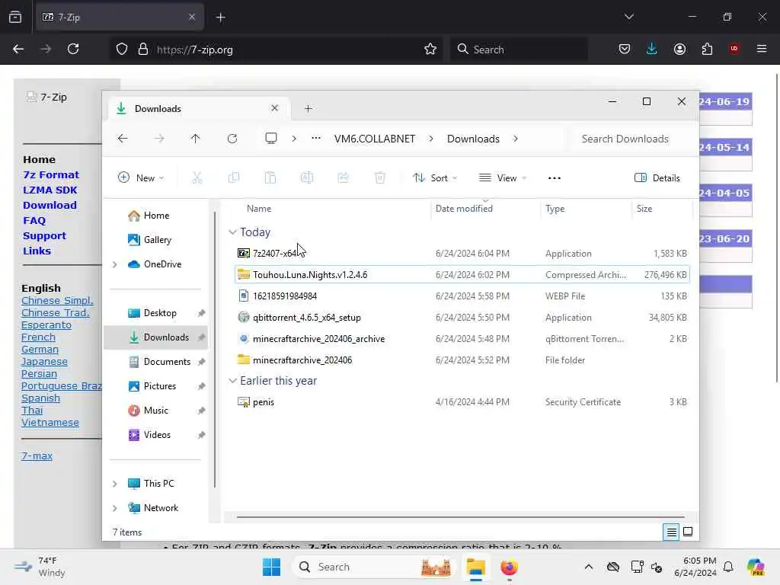Reload the 7-zip.org page in Firefox

pos(73,49)
